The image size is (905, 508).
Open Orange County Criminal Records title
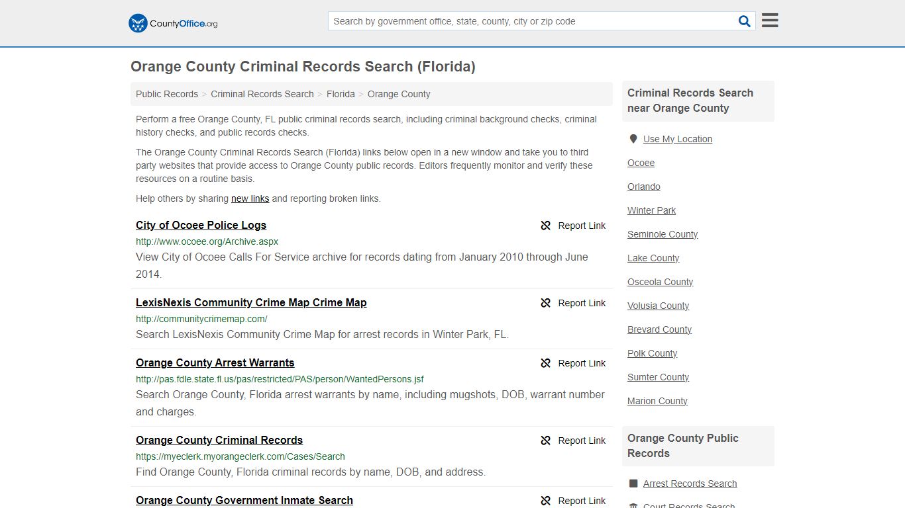219,440
